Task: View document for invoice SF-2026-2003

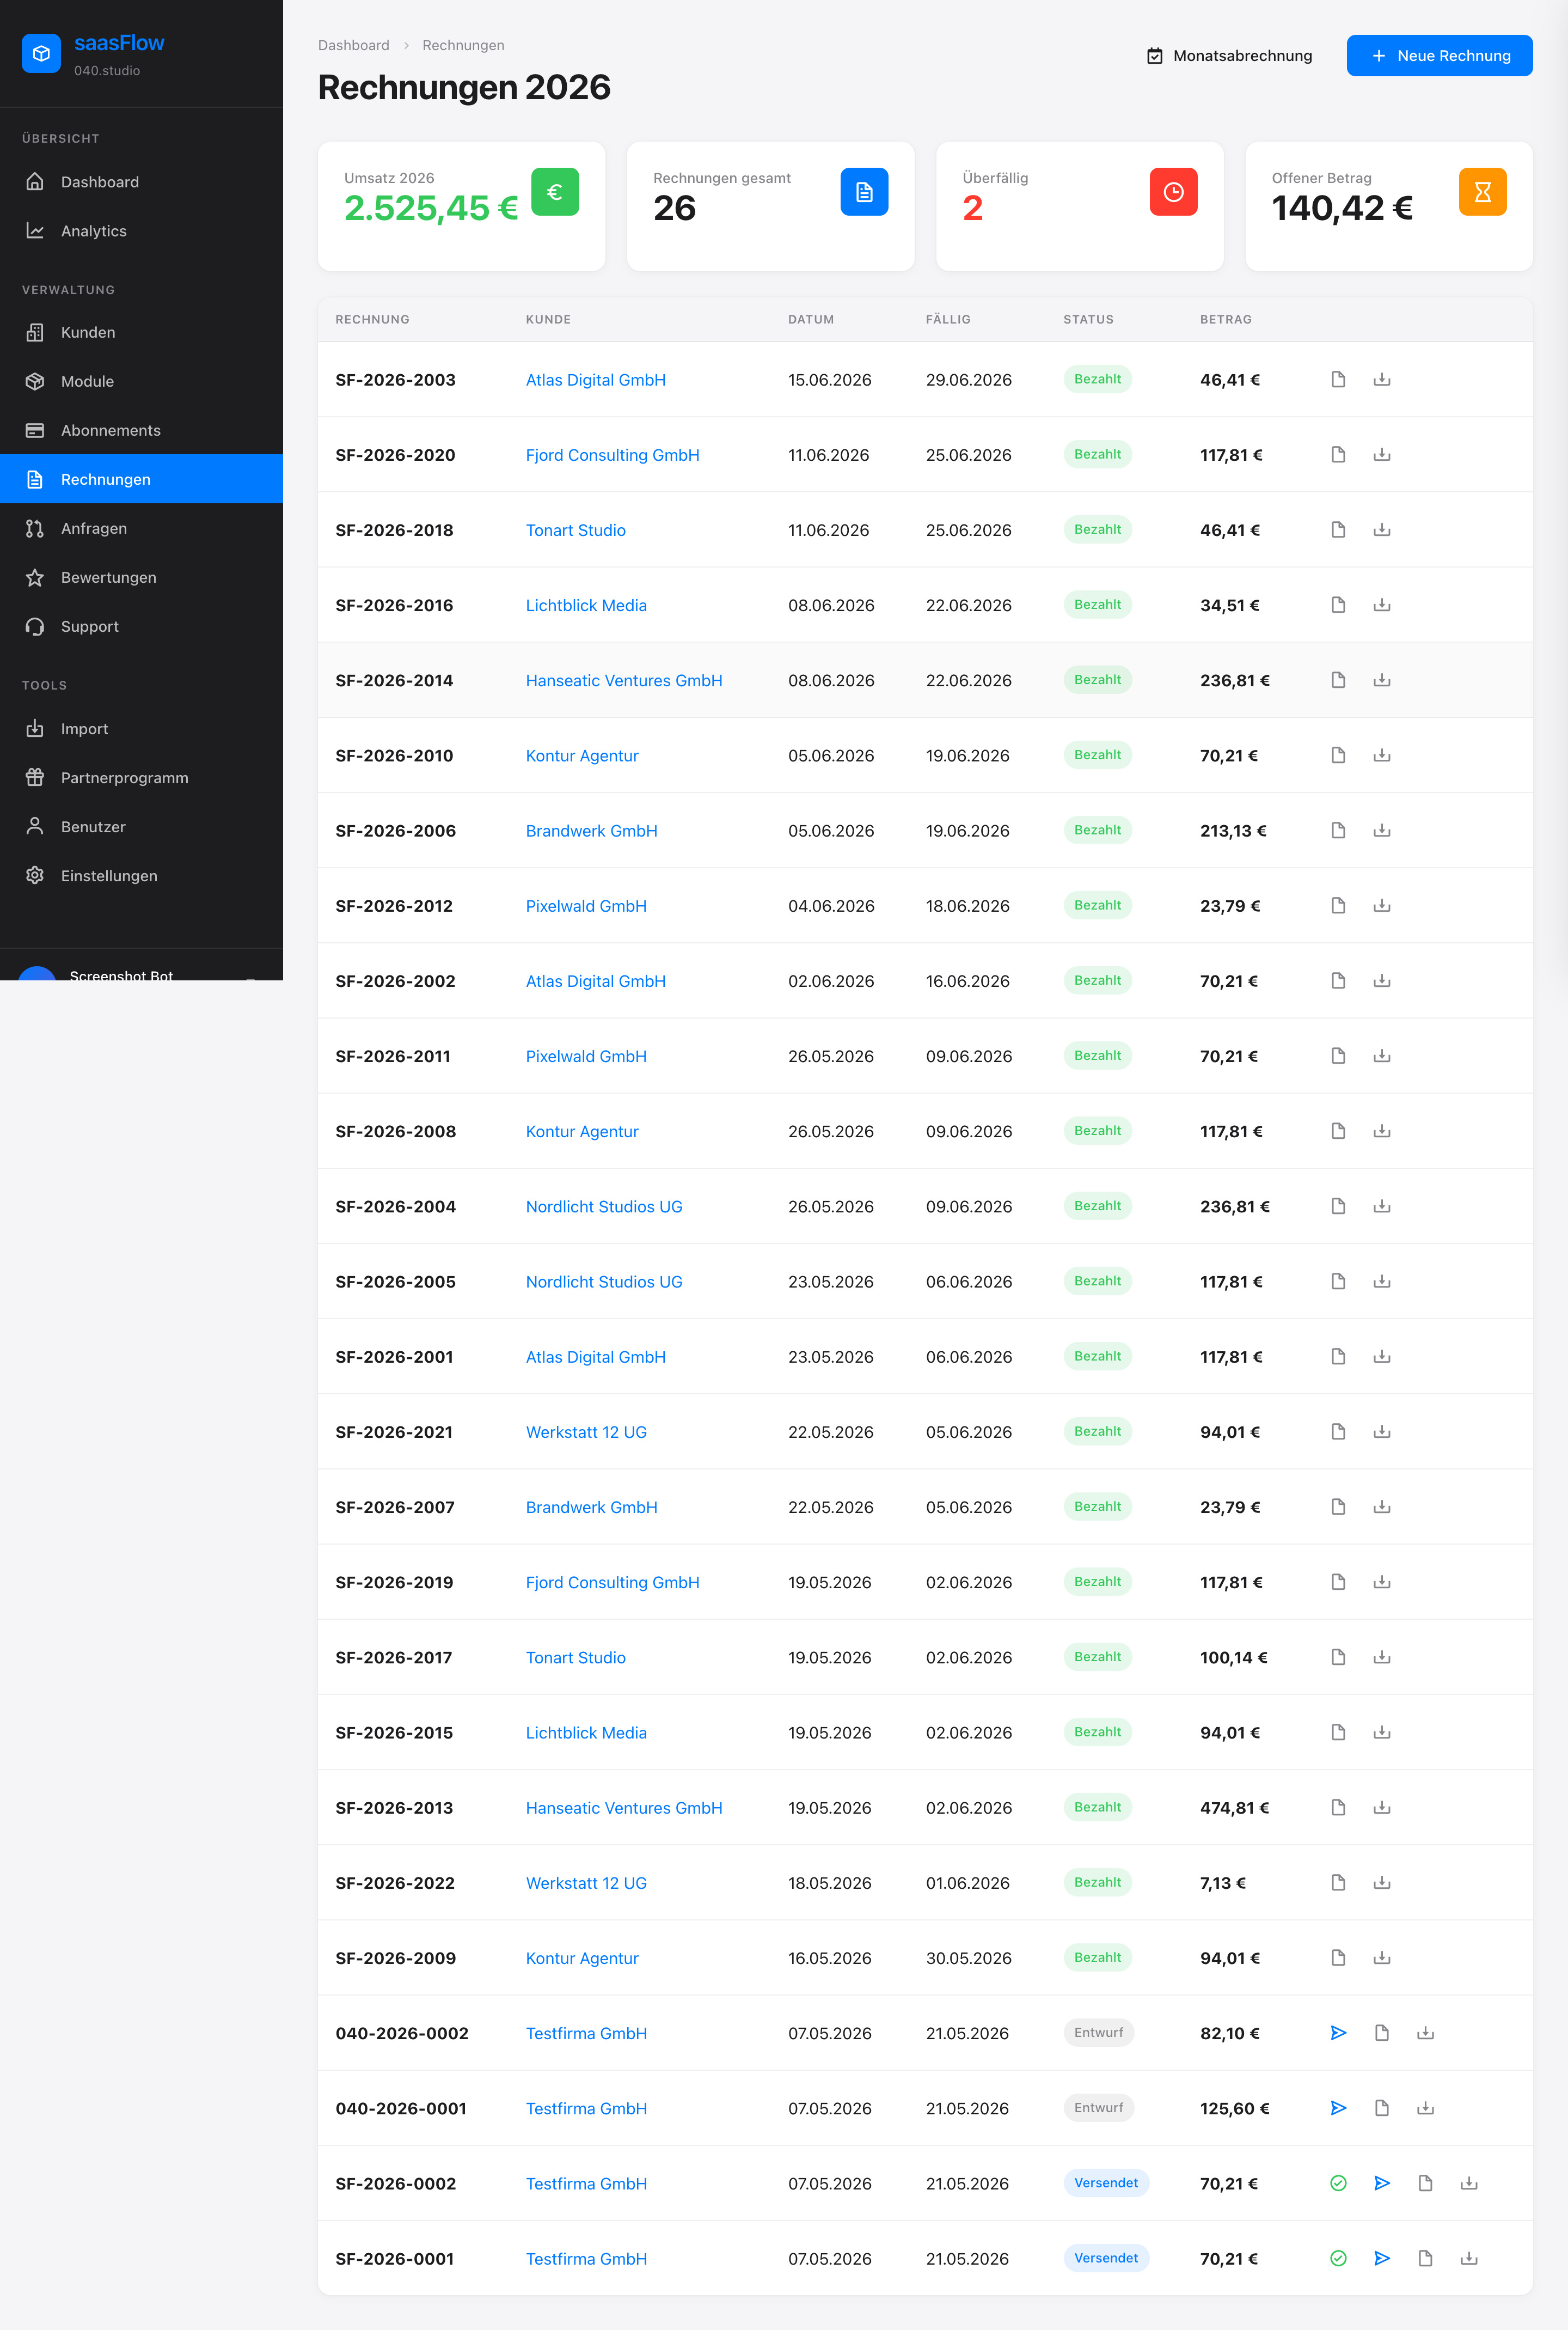Action: click(x=1338, y=379)
